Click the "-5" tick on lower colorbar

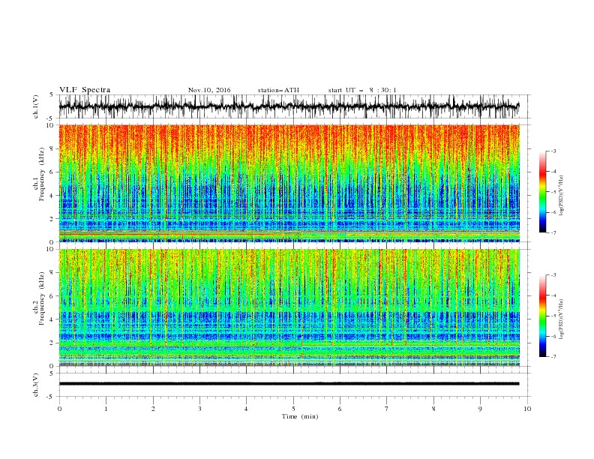(x=553, y=316)
